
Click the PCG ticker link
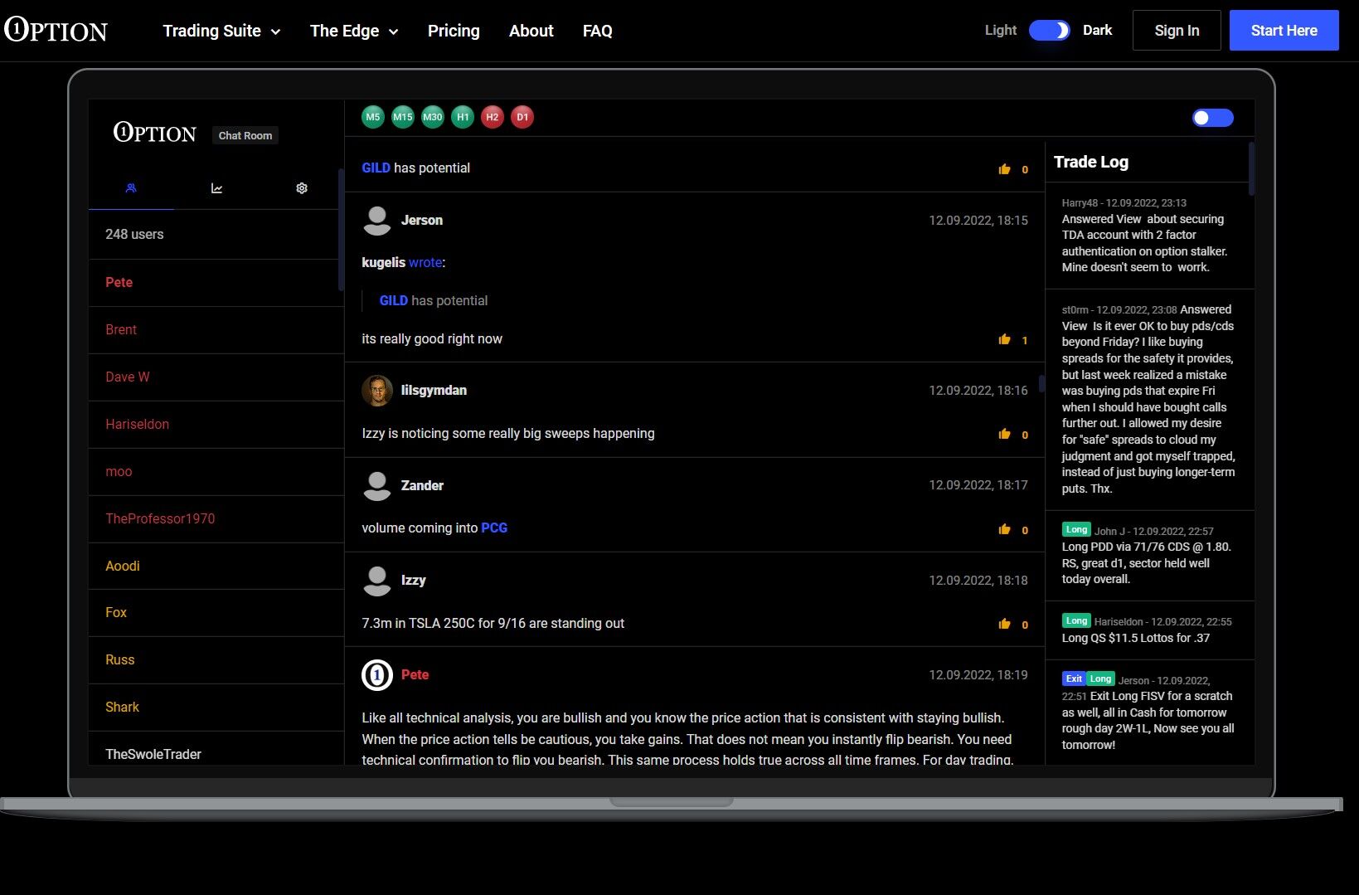pyautogui.click(x=494, y=528)
